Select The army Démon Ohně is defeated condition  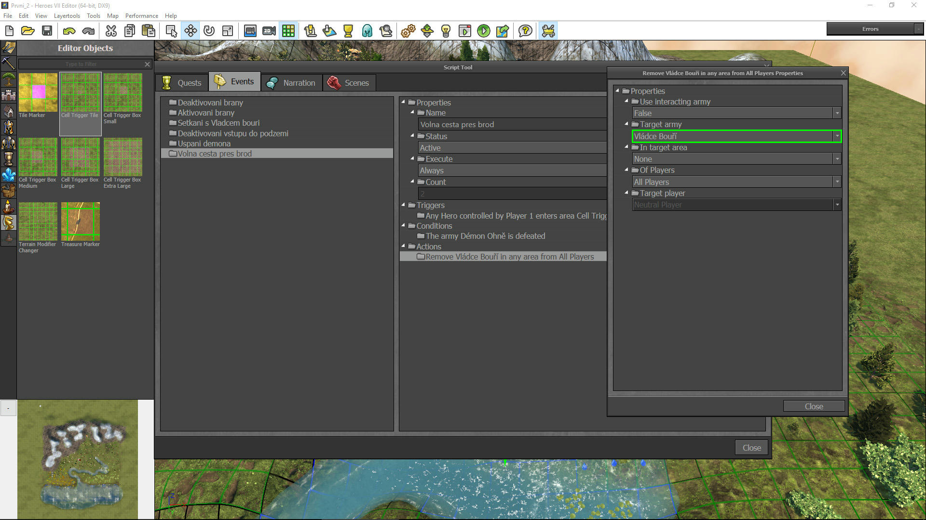pyautogui.click(x=485, y=236)
